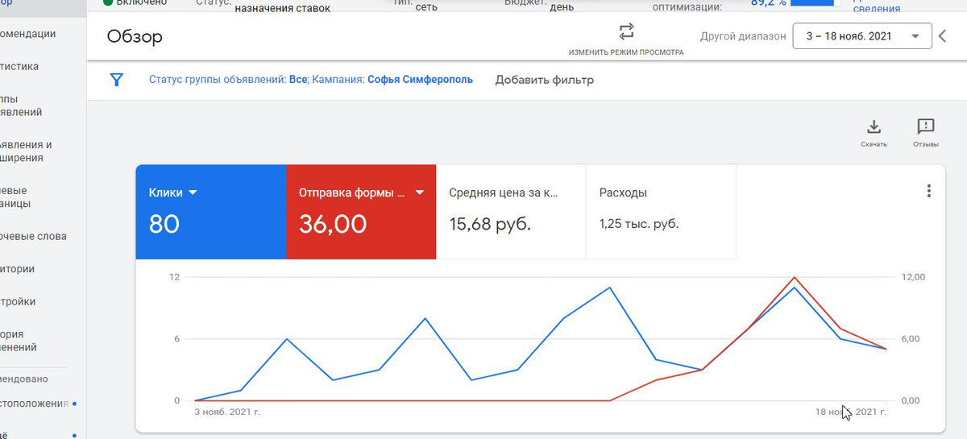Open the целевые страницы sidebar item
The height and width of the screenshot is (439, 967).
coord(16,197)
